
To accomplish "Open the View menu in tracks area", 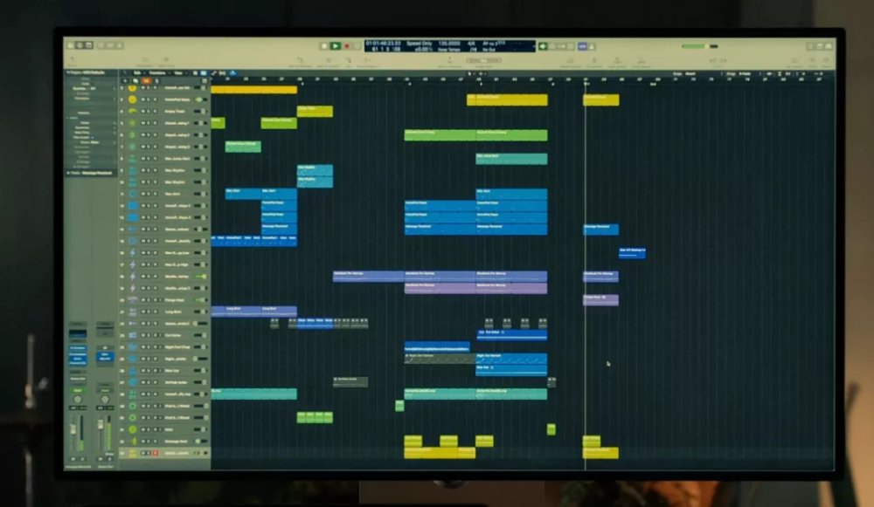I will pos(179,73).
